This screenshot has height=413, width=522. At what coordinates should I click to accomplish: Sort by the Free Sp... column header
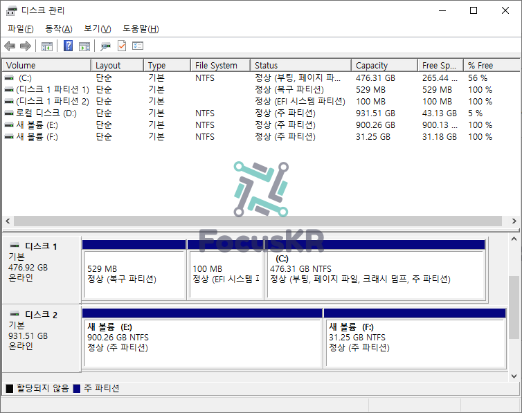[440, 65]
